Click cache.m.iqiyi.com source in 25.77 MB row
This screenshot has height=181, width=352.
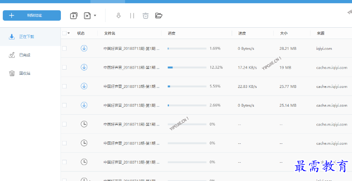tap(332, 87)
